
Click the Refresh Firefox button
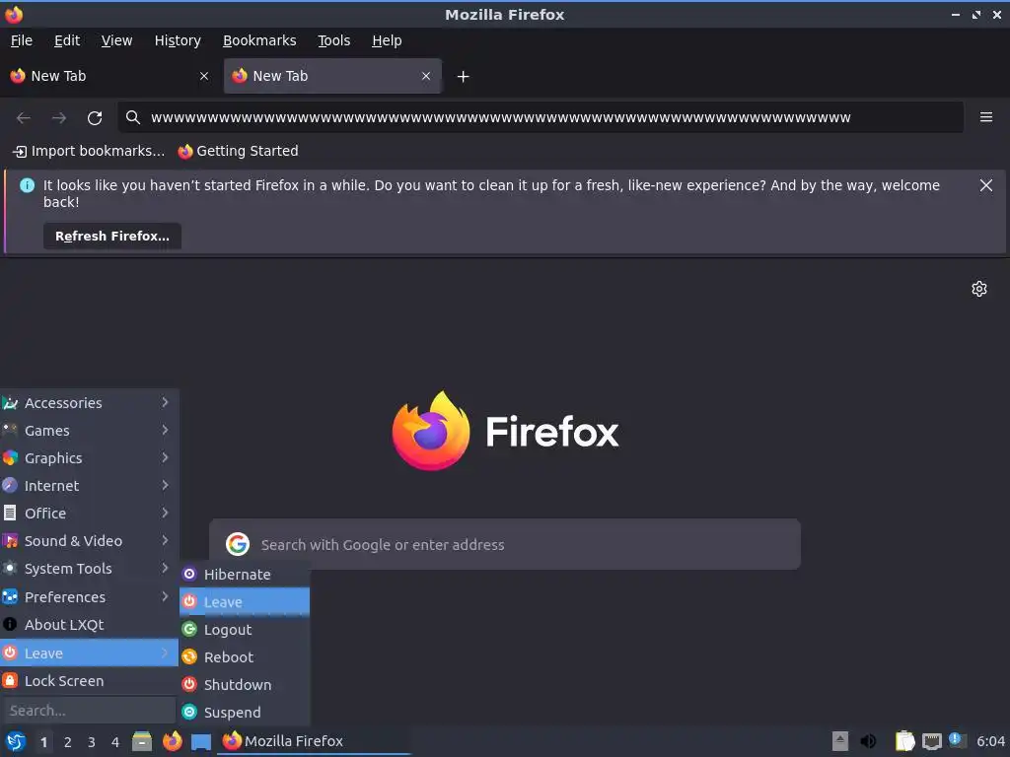point(112,237)
